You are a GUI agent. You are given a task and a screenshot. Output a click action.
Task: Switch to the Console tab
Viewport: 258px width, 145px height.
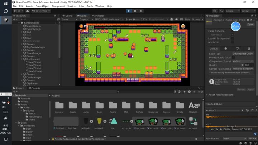(34, 88)
